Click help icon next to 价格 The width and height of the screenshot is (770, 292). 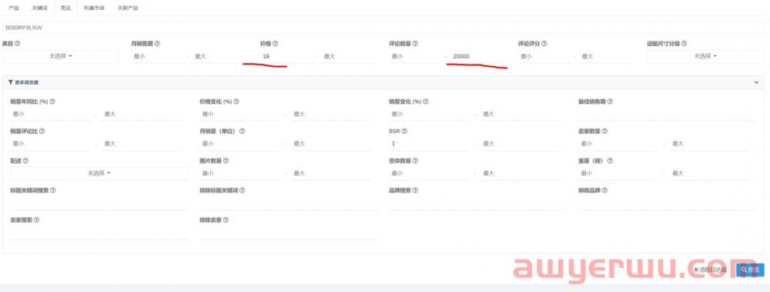[x=276, y=44]
